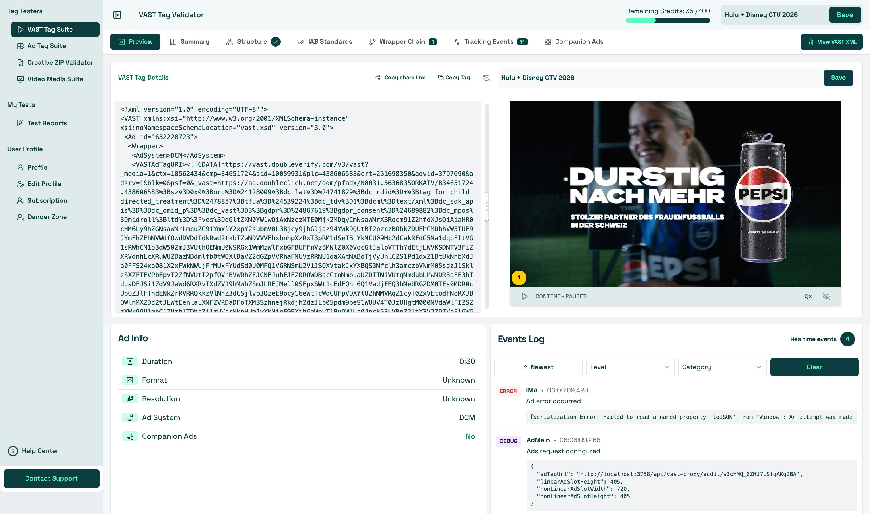The image size is (870, 514).
Task: Click the Tracking Events count badge
Action: (x=522, y=42)
